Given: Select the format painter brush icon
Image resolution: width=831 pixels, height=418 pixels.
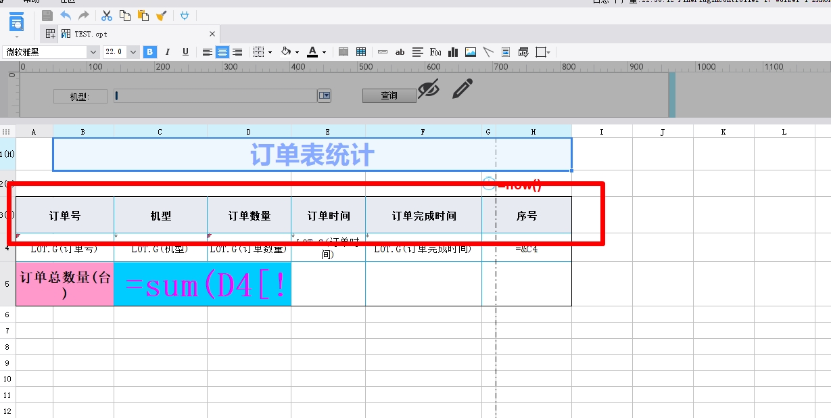Looking at the screenshot, I should coord(162,15).
